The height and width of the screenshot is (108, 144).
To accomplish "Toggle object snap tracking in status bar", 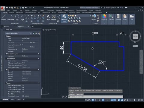I will [x=112, y=100].
